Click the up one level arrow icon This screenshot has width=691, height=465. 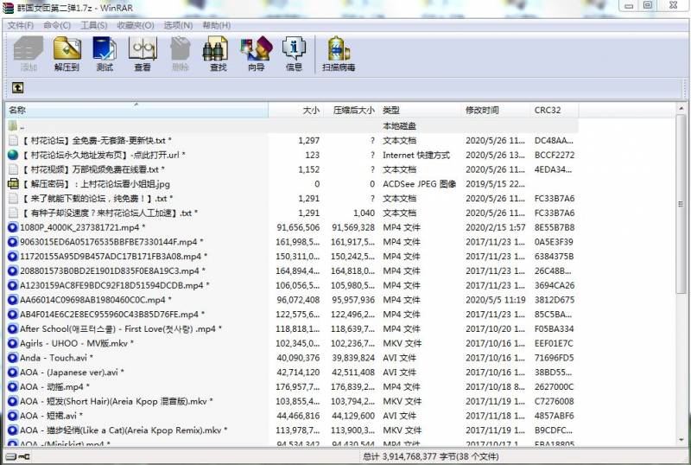pos(17,88)
